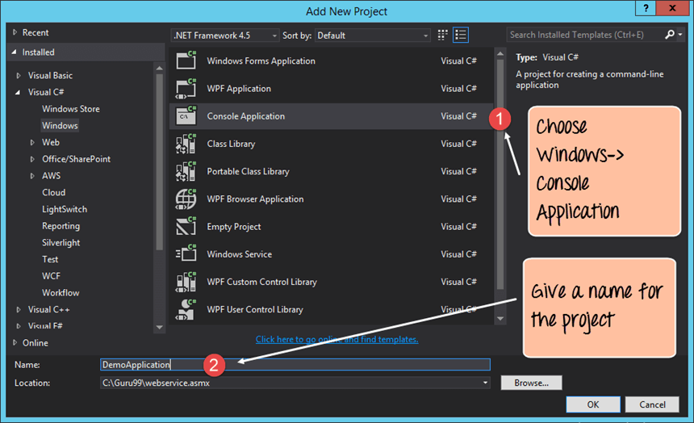Screen dimensions: 694x423
Task: Select Windows Store under Visual C#
Action: tap(71, 109)
